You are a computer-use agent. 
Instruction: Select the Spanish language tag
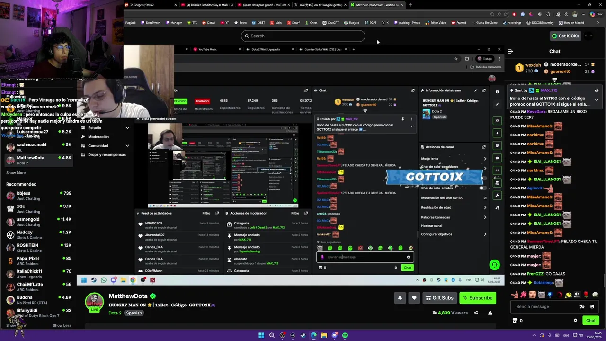coord(134,313)
